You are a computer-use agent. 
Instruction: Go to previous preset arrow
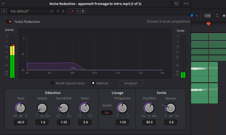pyautogui.click(x=58, y=11)
